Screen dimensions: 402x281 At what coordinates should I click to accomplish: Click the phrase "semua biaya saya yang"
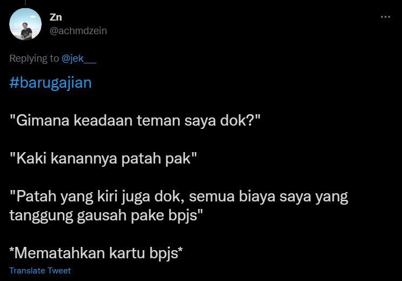tap(268, 197)
